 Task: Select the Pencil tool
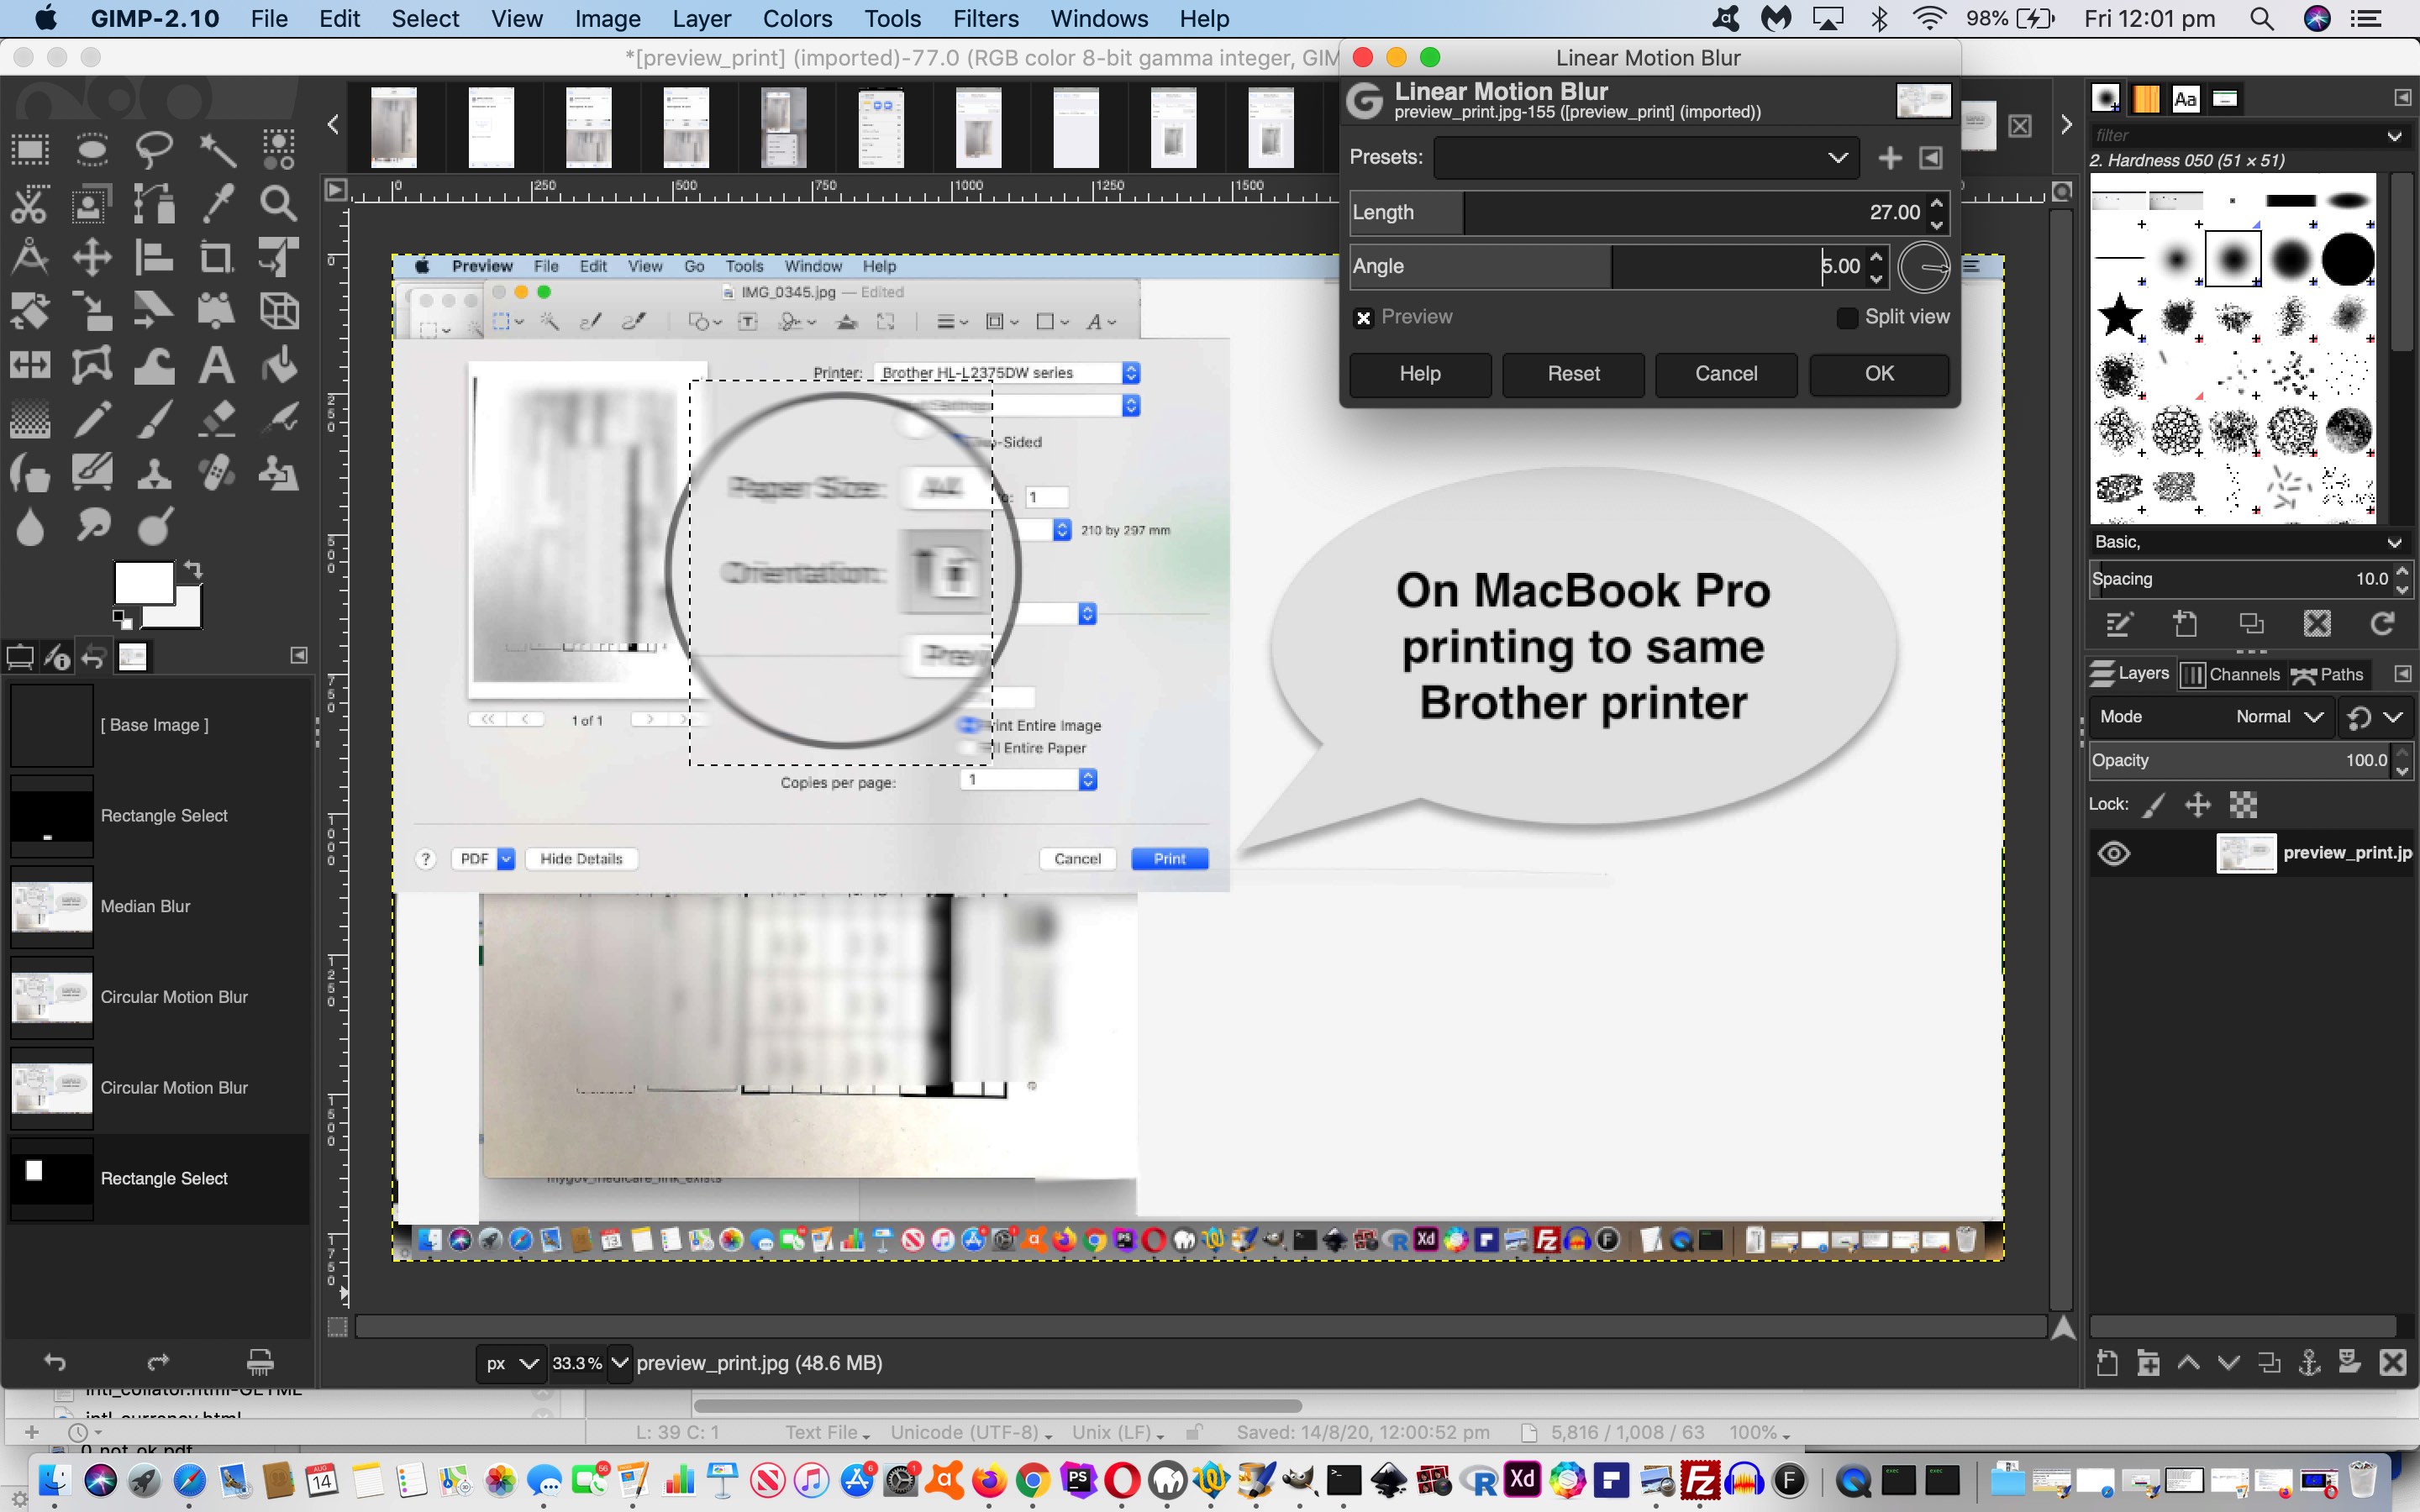92,420
